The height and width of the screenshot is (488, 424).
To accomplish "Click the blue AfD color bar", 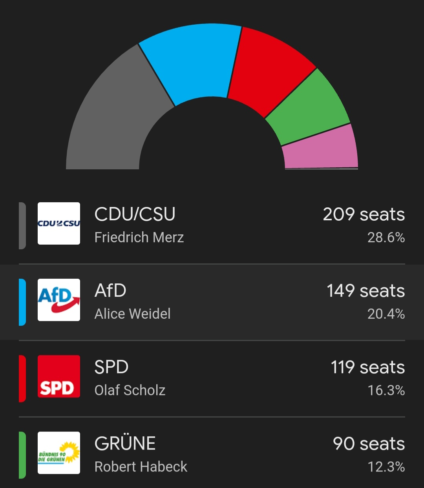I will pos(22,302).
